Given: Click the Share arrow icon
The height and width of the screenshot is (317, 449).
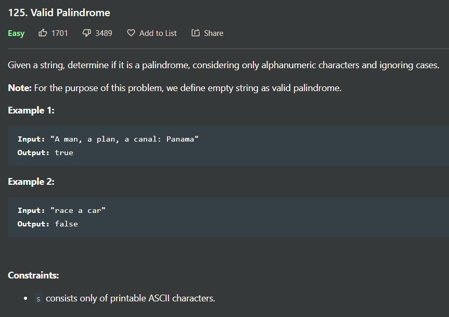Looking at the screenshot, I should [x=196, y=33].
